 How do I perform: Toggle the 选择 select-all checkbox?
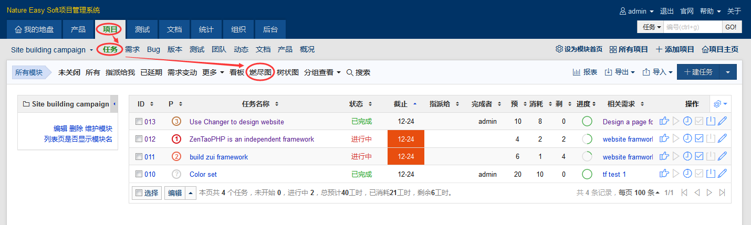pos(139,192)
